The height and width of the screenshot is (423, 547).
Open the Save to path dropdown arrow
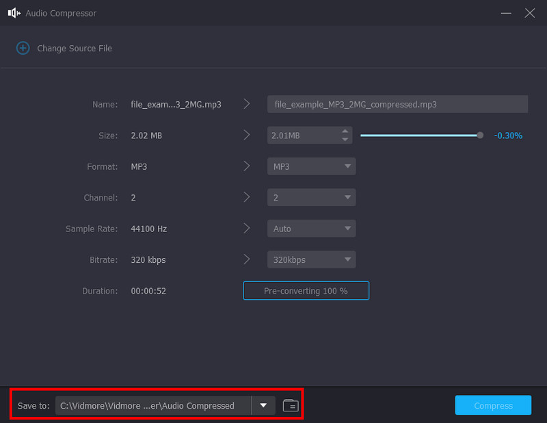[263, 405]
